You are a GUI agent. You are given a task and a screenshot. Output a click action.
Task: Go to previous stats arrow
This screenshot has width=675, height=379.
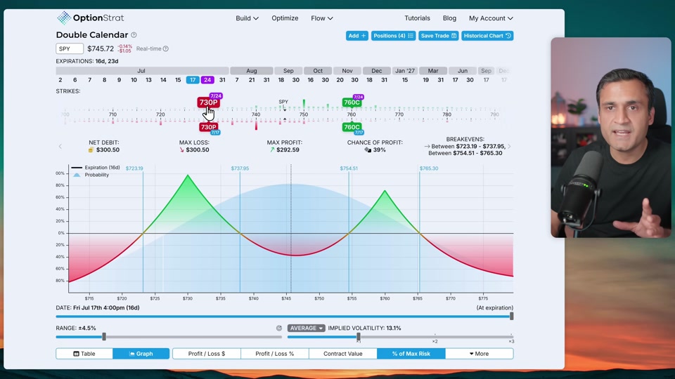pos(60,147)
